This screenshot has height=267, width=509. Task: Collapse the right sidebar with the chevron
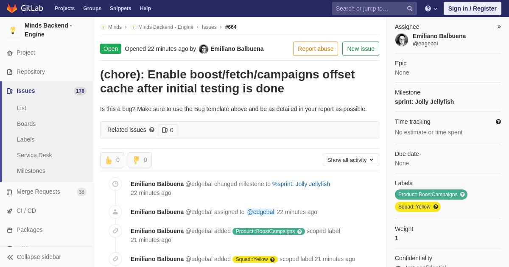tap(499, 27)
